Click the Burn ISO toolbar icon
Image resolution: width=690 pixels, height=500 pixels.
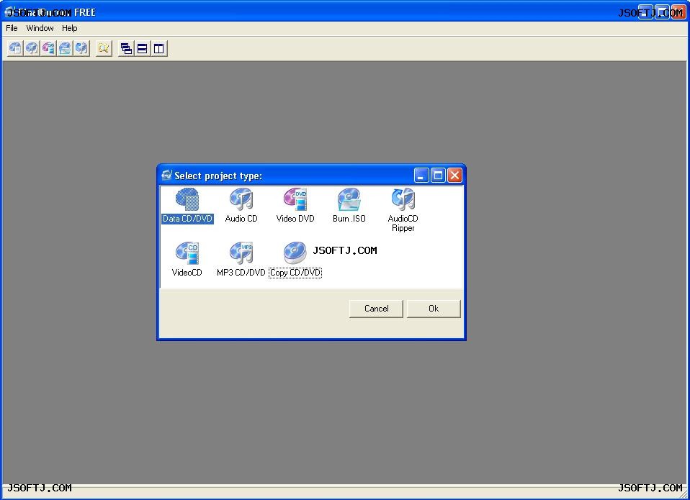coord(65,48)
